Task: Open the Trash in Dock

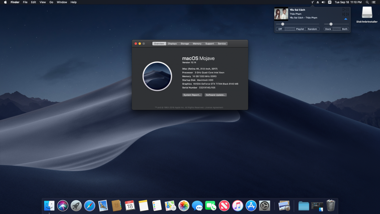Action: tap(331, 206)
